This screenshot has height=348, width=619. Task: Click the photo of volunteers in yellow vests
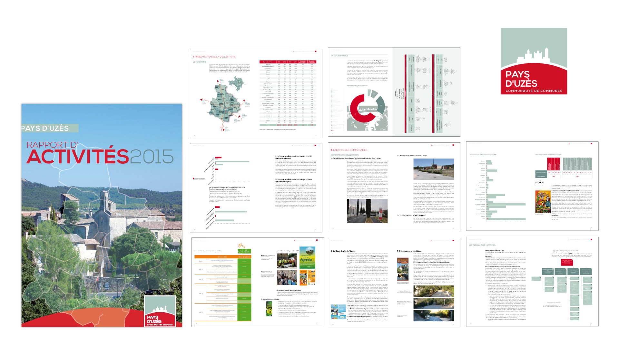[x=287, y=261]
